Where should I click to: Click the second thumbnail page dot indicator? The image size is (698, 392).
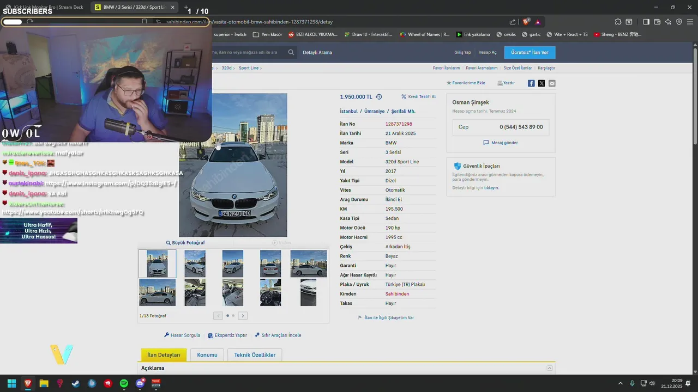233,316
